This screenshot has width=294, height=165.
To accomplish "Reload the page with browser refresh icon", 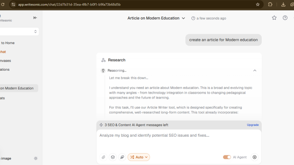I will click(3, 4).
